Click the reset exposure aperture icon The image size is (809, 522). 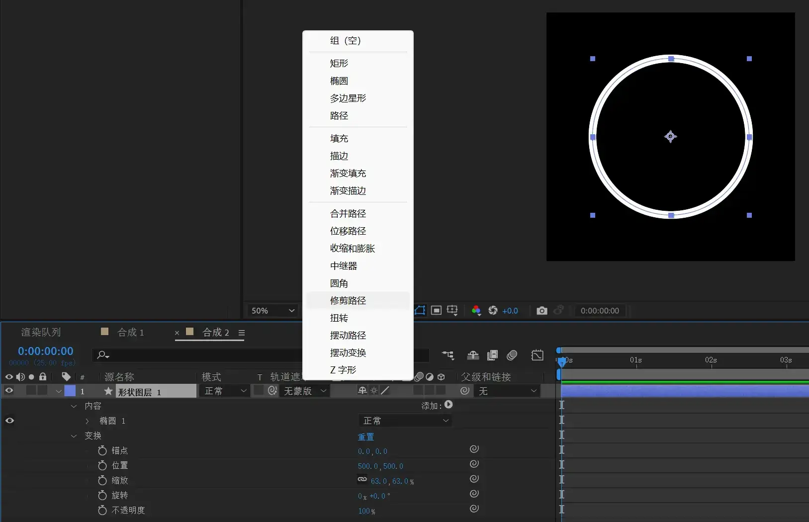[x=493, y=311]
